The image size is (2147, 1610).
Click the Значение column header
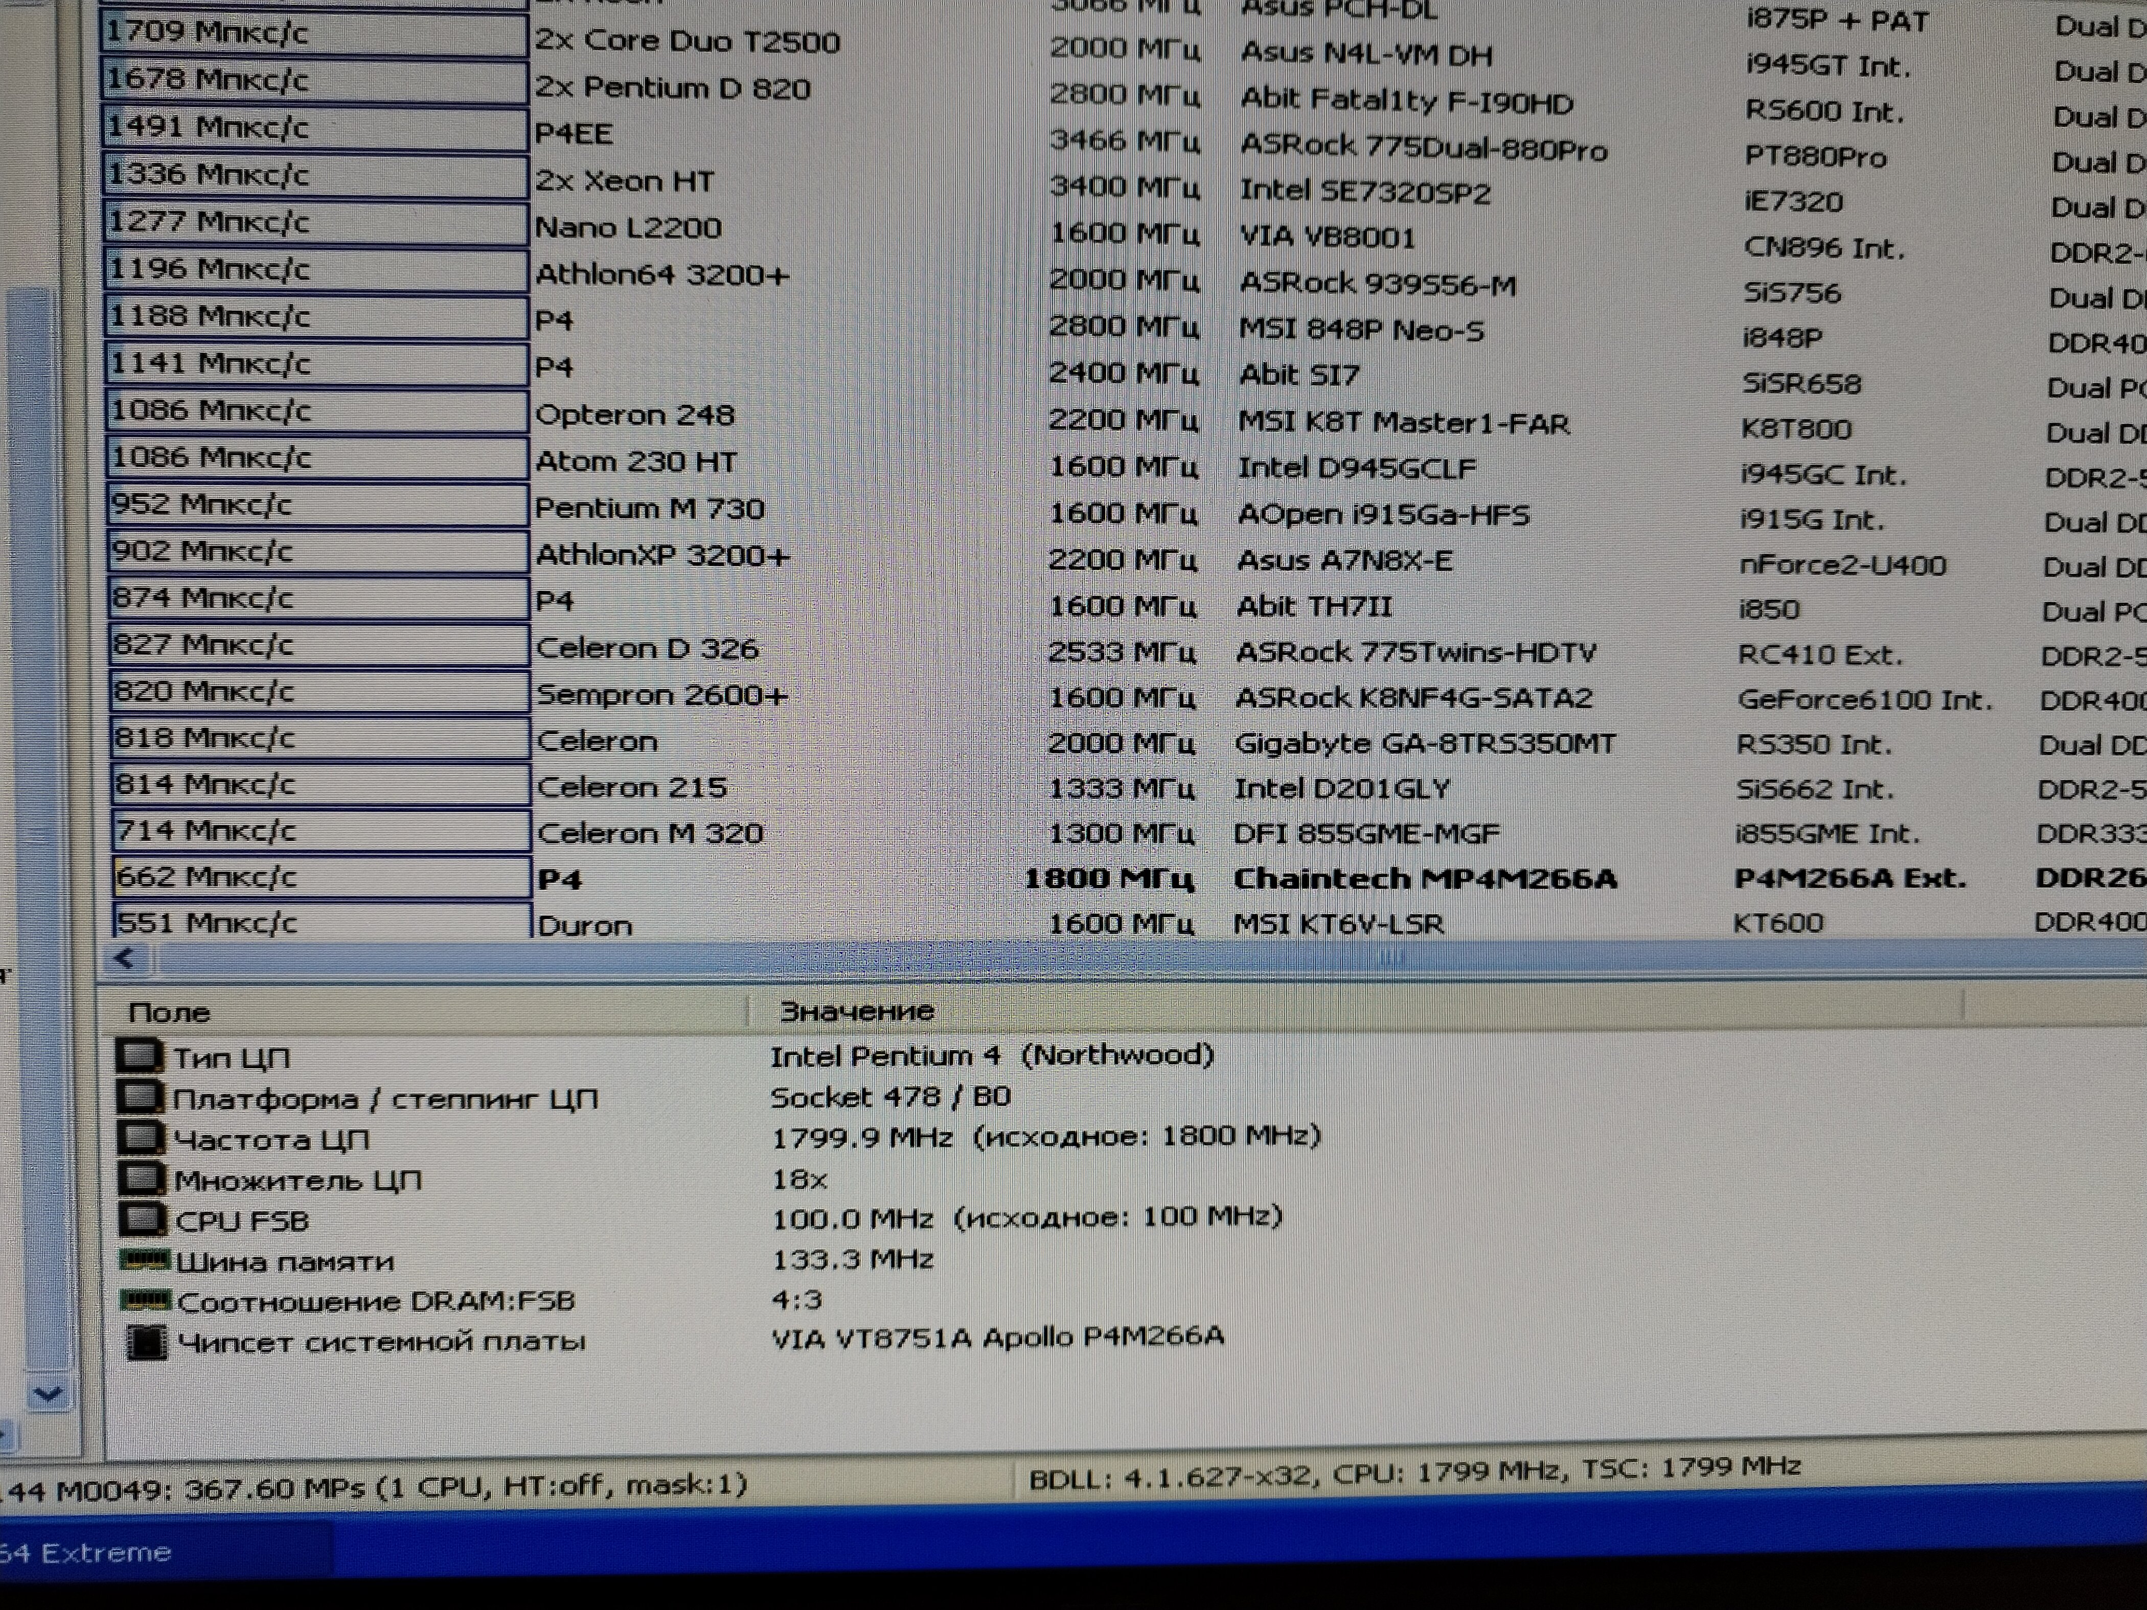coord(857,1011)
